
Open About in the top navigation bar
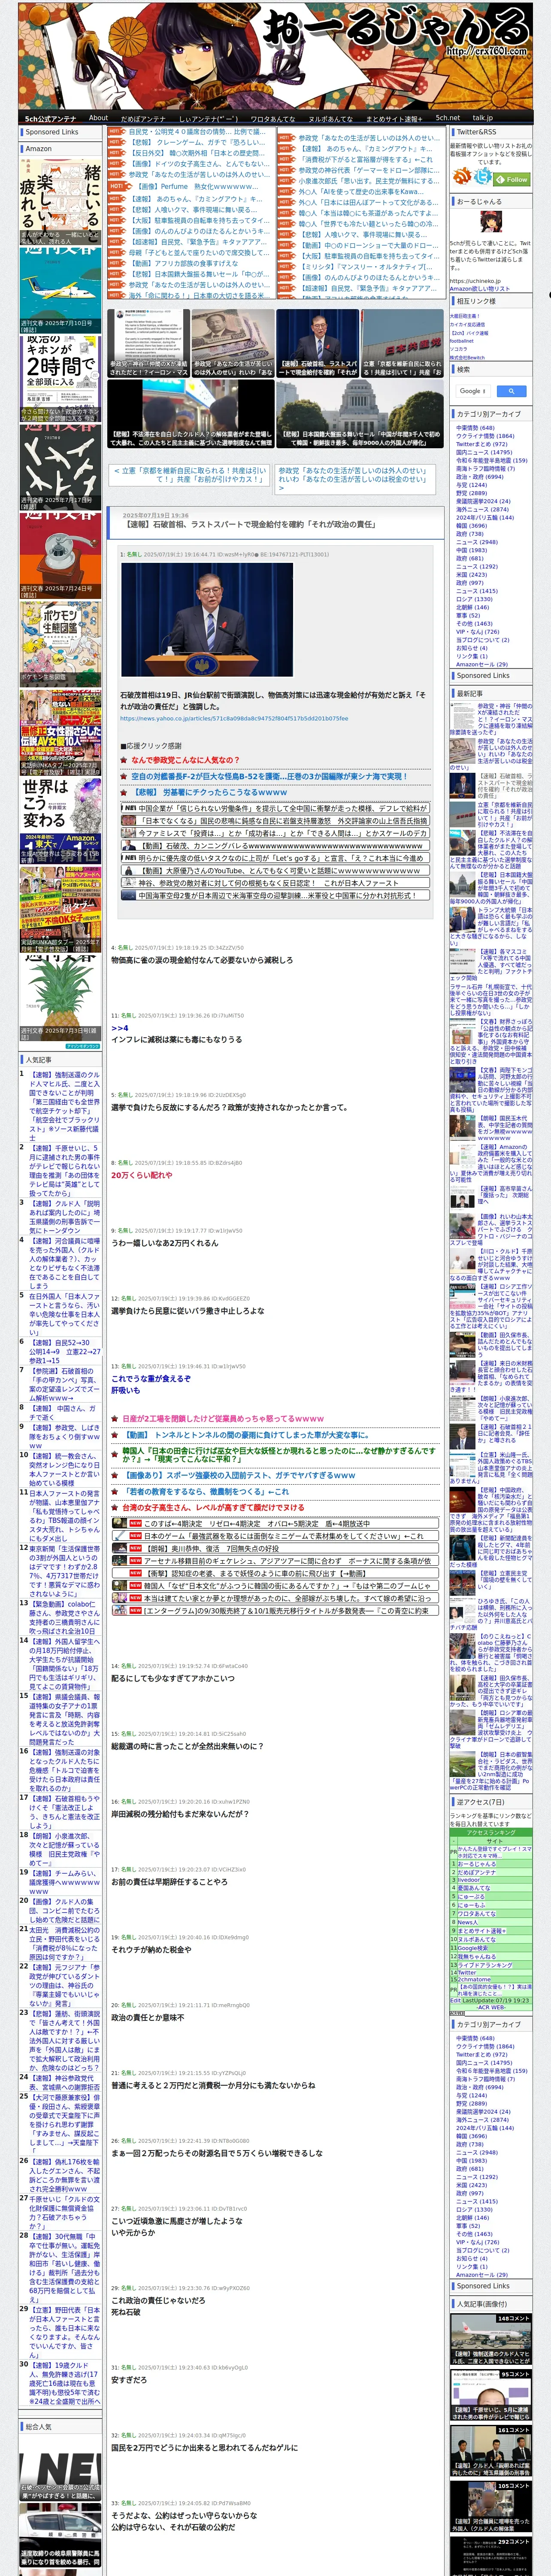tap(98, 118)
